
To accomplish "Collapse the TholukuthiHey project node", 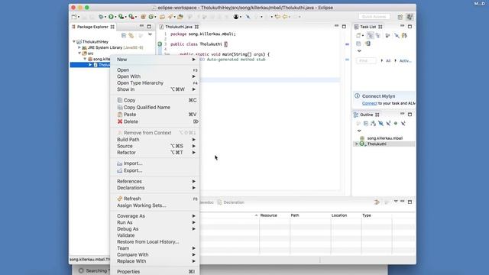I will (x=74, y=41).
